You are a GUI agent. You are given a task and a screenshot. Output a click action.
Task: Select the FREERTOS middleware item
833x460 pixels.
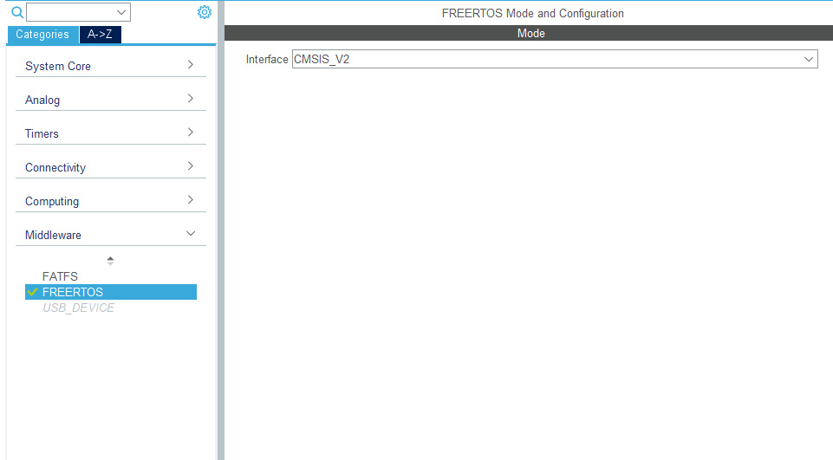[111, 292]
